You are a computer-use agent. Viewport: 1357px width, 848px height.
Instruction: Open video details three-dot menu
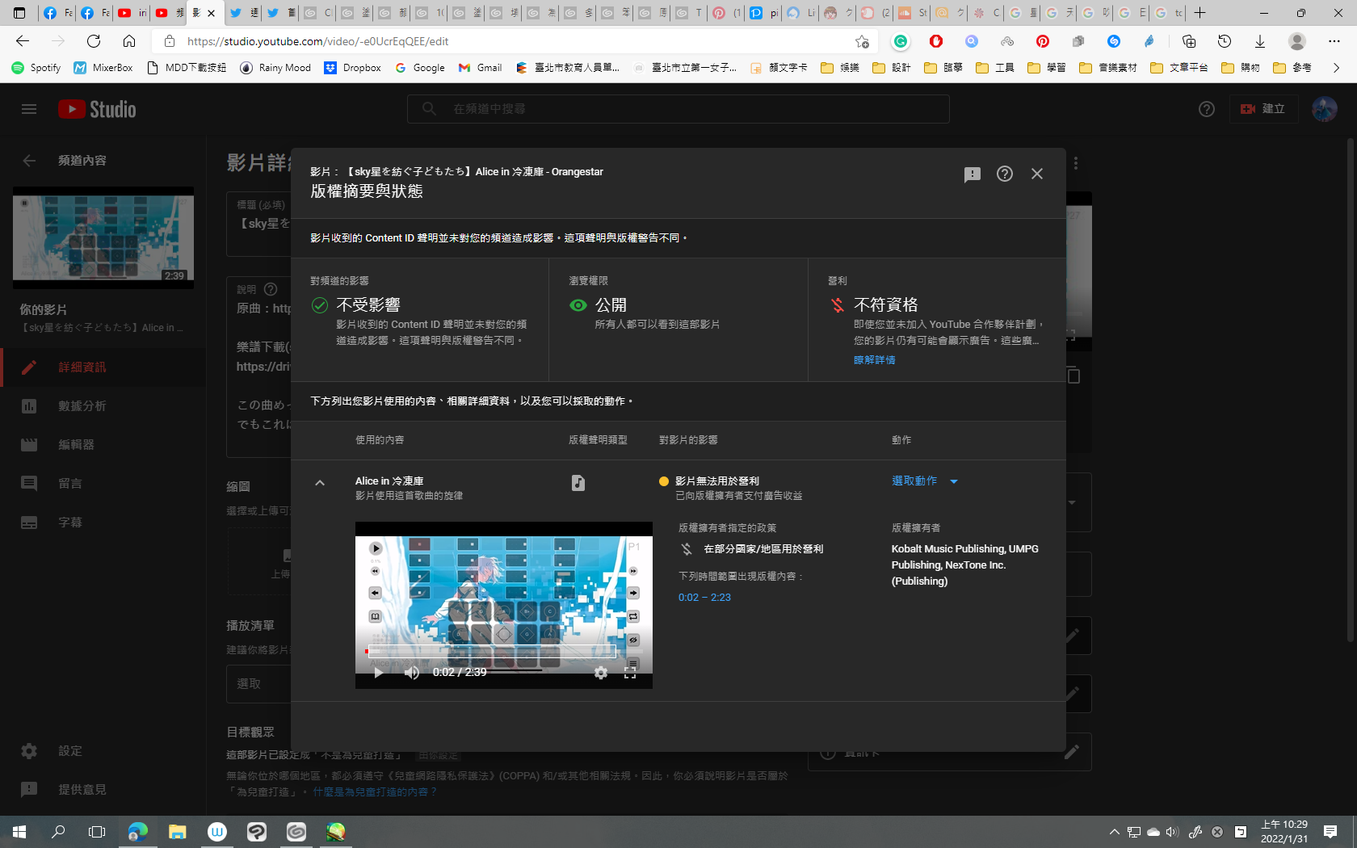tap(1076, 163)
